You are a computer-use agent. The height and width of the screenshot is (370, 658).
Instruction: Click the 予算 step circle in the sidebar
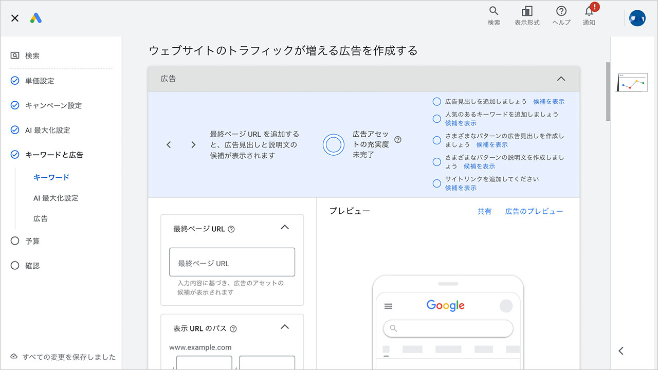(15, 240)
